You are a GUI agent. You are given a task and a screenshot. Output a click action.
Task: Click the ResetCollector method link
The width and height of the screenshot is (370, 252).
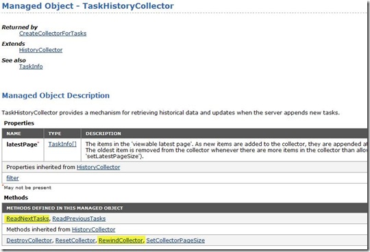75,240
